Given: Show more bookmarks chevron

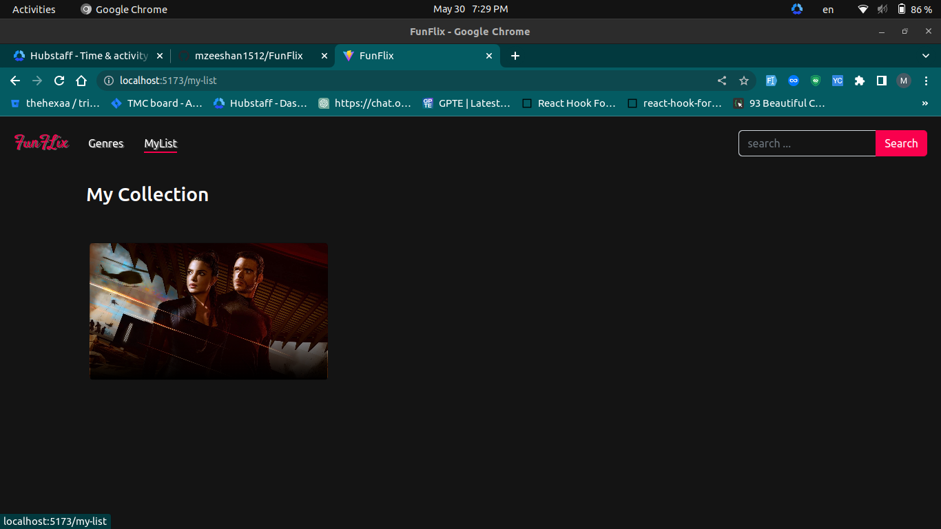Looking at the screenshot, I should 924,103.
